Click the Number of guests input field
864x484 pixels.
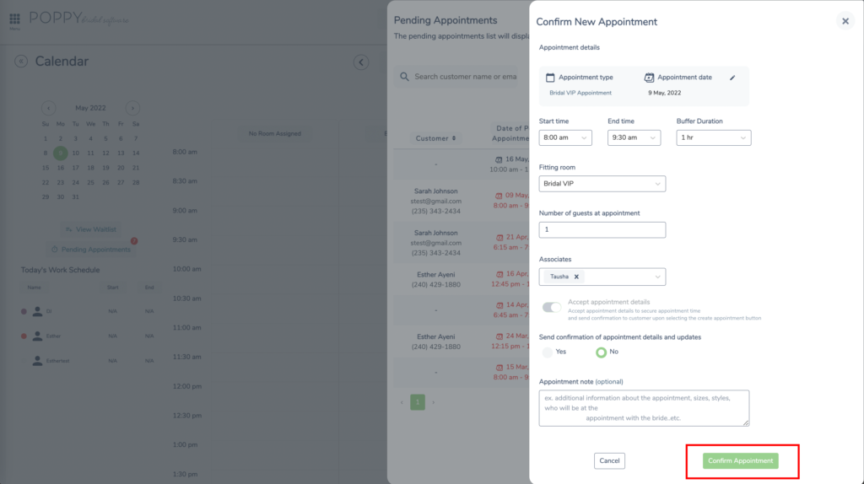tap(602, 229)
